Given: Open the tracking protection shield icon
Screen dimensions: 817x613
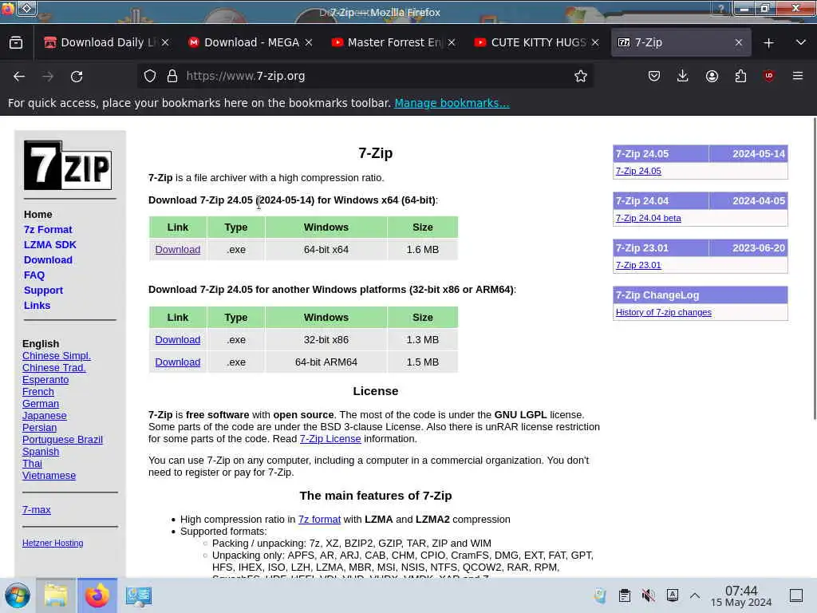Looking at the screenshot, I should 150,76.
